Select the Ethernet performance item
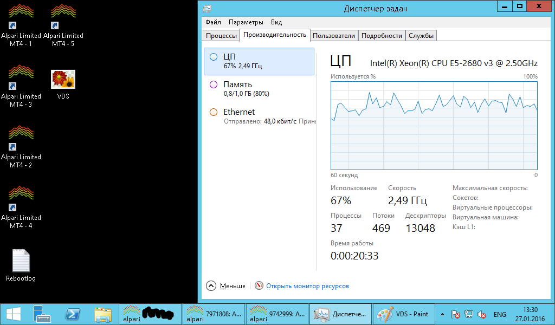Screen dimensions: 555x325 (x=259, y=116)
